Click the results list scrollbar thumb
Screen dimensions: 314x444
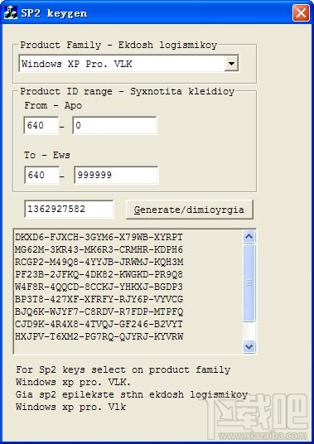(249, 282)
